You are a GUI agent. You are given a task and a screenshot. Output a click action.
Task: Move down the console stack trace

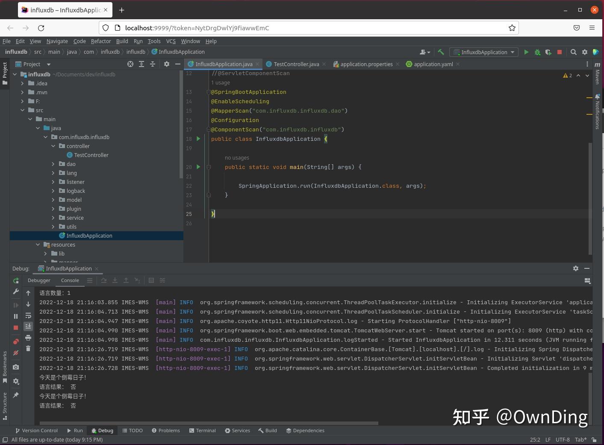point(28,304)
